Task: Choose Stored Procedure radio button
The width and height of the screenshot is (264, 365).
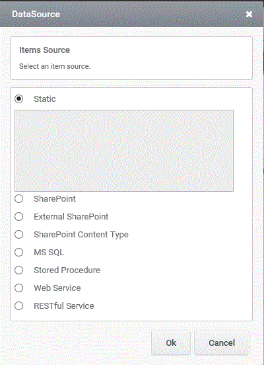Action: click(x=19, y=270)
